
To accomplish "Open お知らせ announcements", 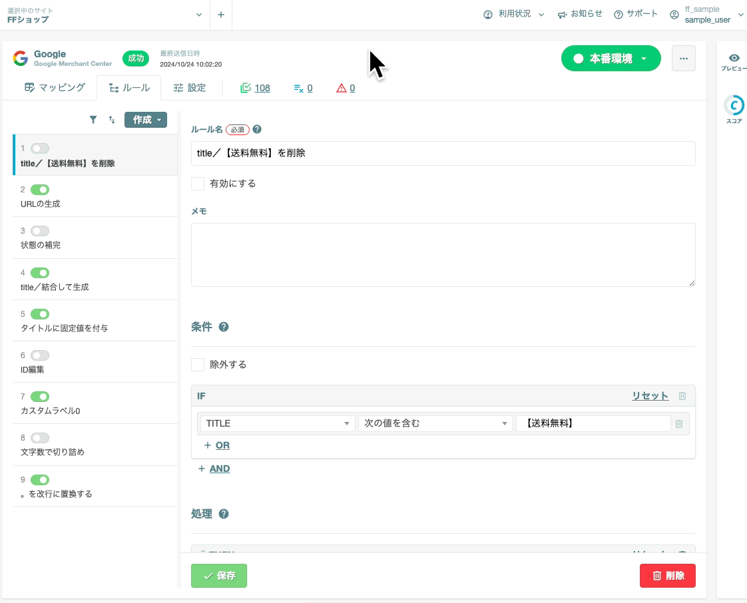I will coord(581,14).
